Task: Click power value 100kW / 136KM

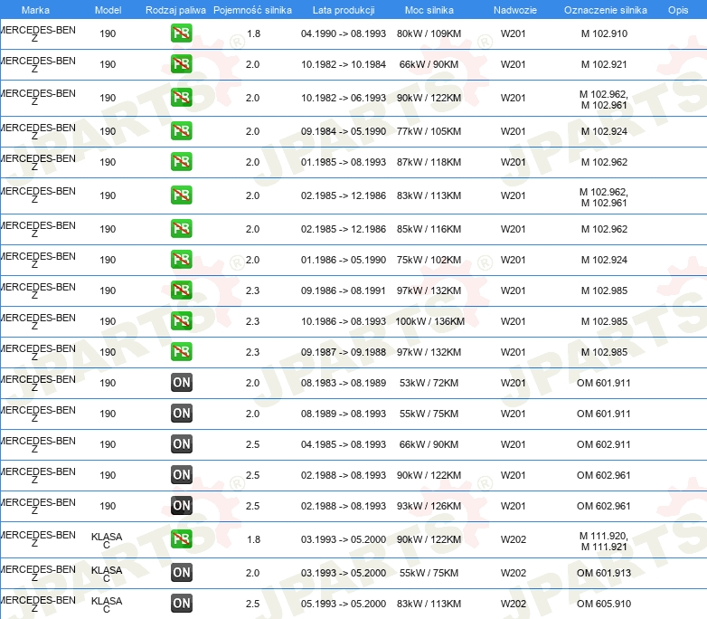Action: (429, 321)
